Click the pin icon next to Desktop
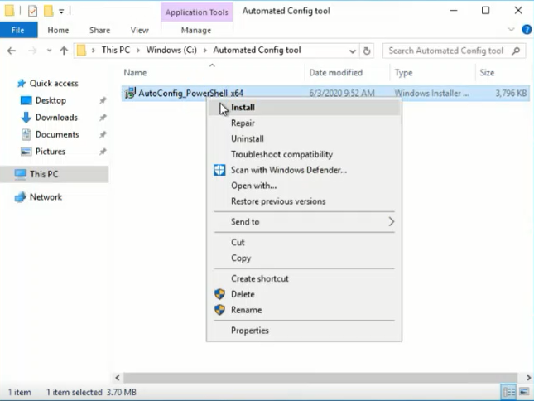The width and height of the screenshot is (534, 401). [x=103, y=100]
